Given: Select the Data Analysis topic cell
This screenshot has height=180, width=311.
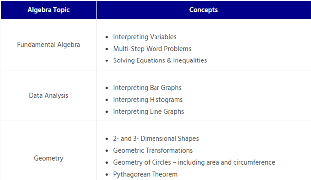Looking at the screenshot, I should coord(49,96).
